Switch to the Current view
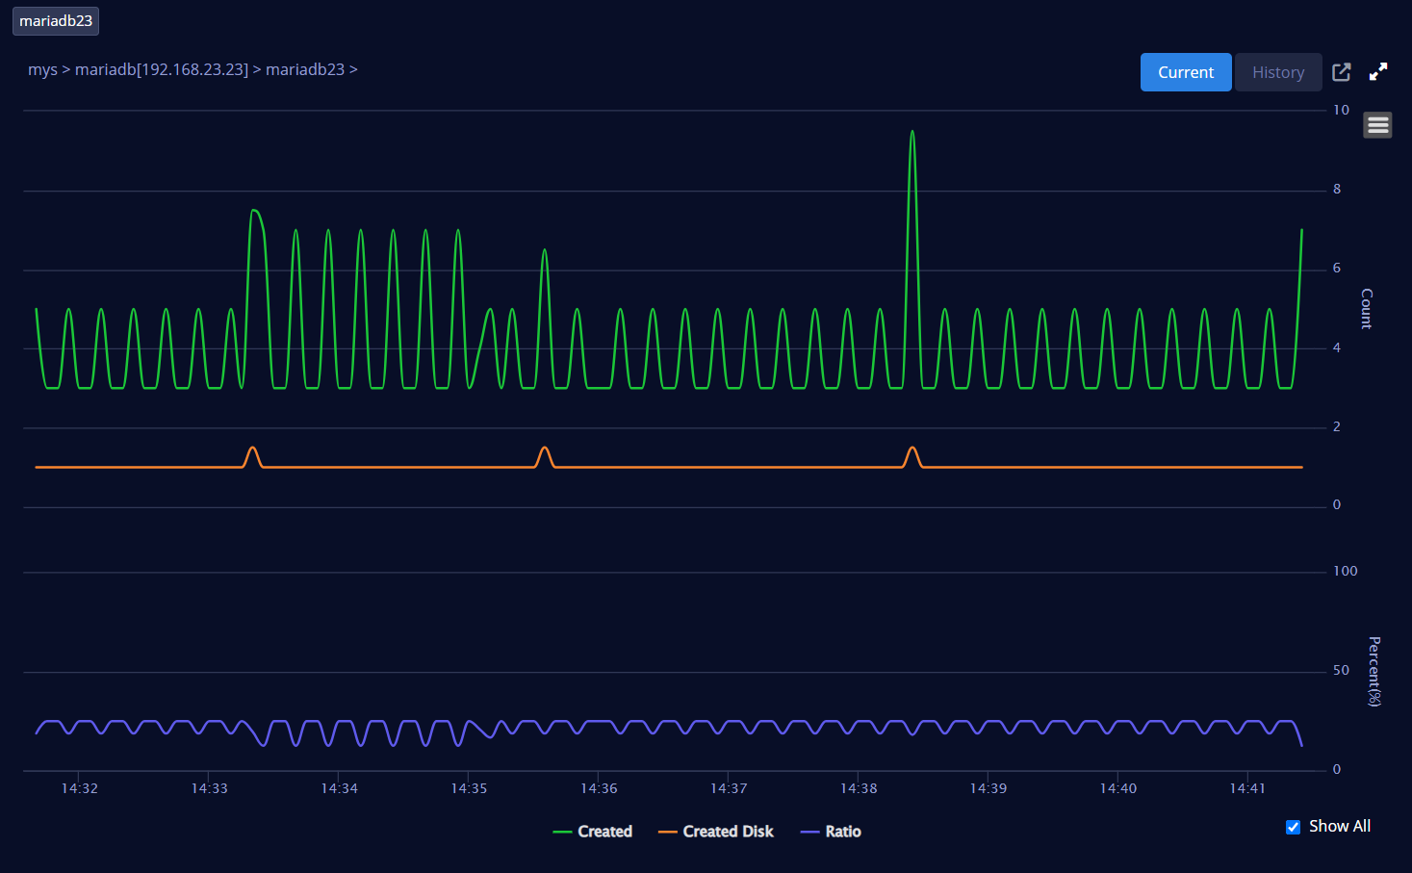 (x=1185, y=72)
